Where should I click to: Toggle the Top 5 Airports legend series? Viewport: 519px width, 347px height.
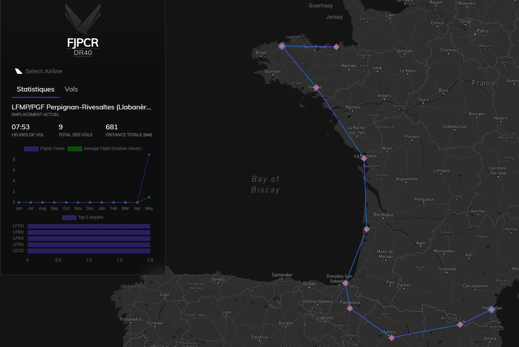click(83, 217)
